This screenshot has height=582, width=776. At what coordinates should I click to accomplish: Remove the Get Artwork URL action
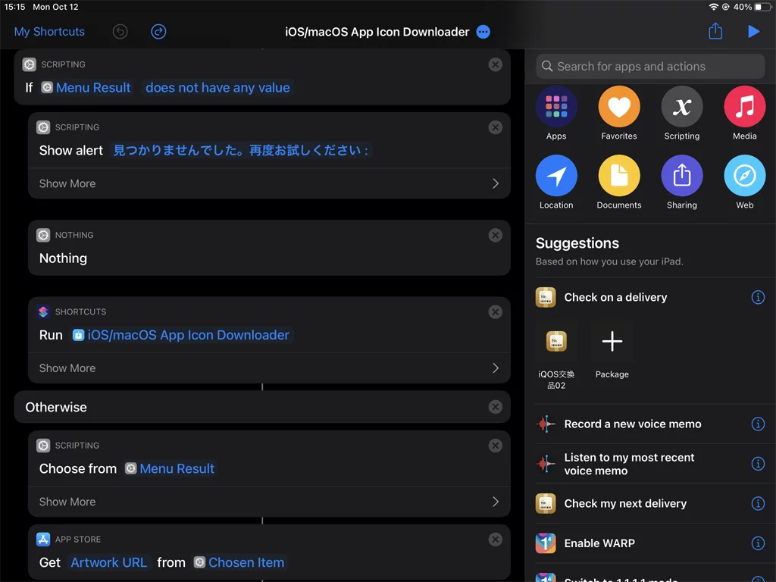(x=495, y=540)
